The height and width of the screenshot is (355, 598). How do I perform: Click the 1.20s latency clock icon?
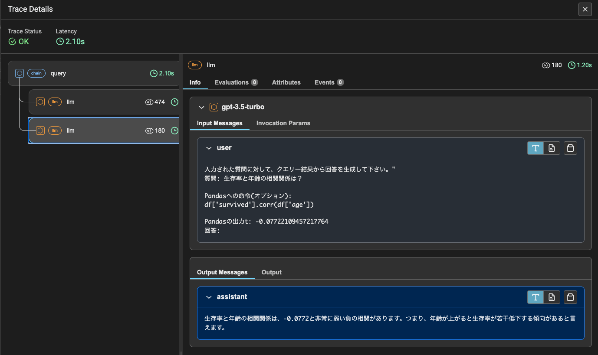point(572,65)
